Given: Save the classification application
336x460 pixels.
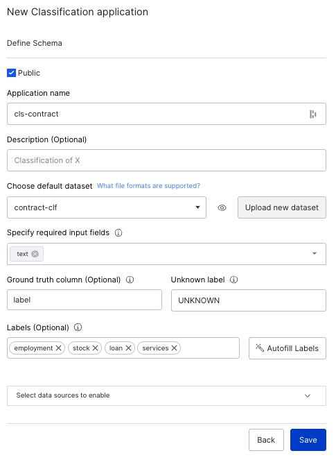Looking at the screenshot, I should (x=308, y=440).
